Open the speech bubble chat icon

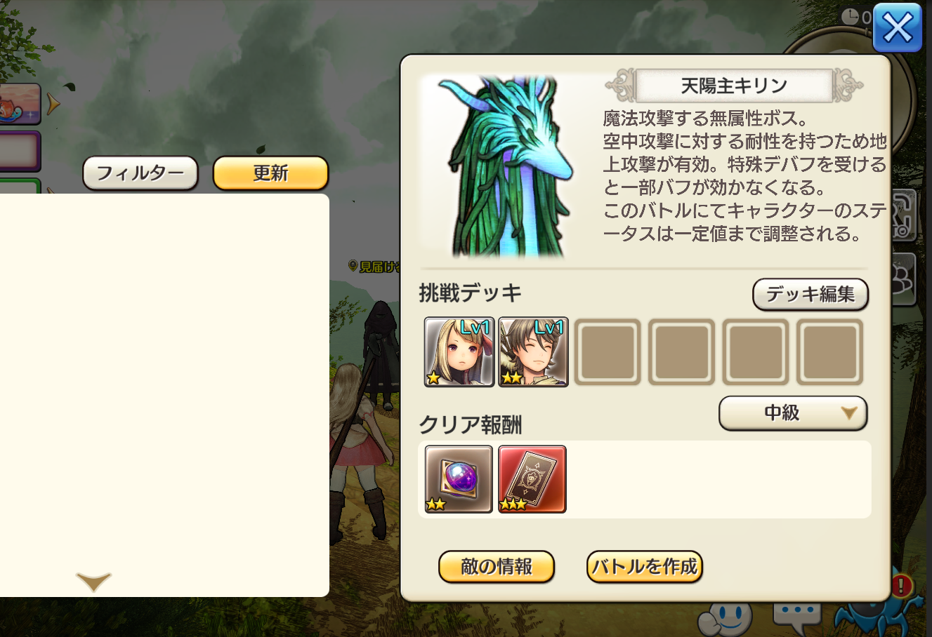(797, 617)
